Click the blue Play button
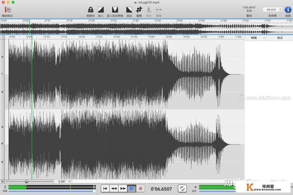 tap(132, 189)
